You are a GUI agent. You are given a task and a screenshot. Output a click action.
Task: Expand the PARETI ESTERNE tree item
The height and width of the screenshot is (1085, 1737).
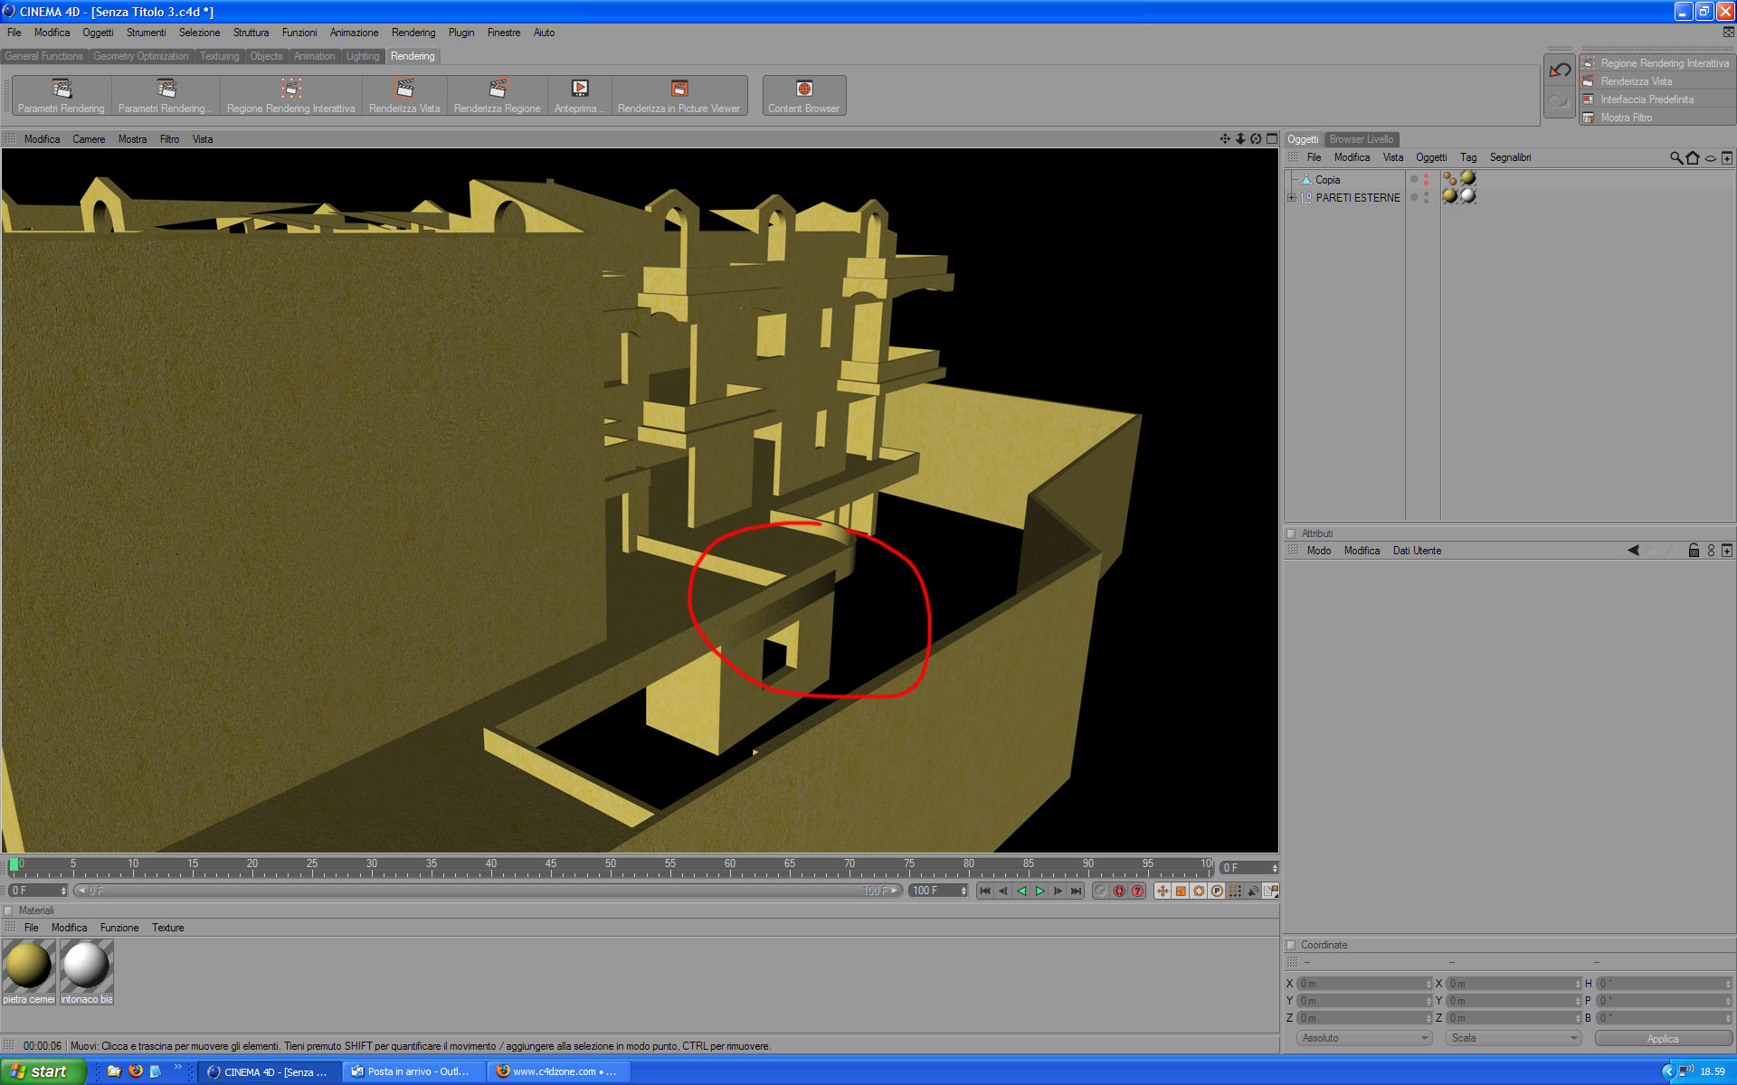[x=1292, y=197]
